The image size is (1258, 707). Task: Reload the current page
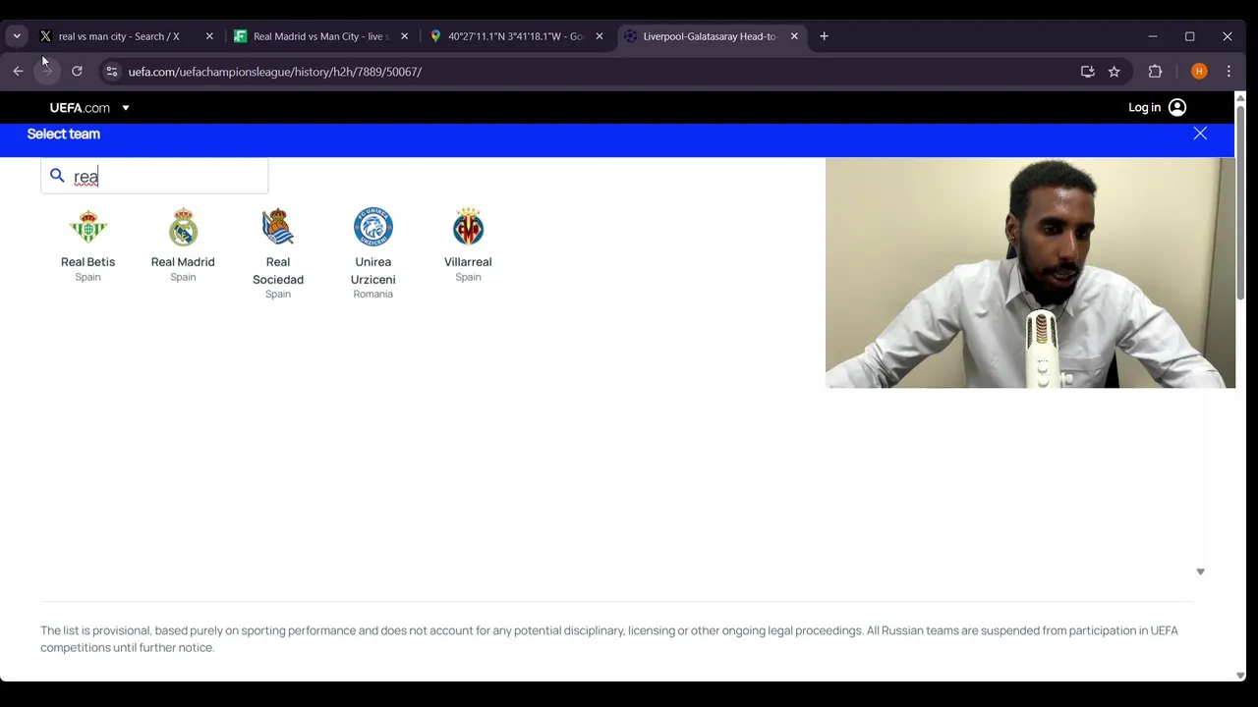point(77,72)
